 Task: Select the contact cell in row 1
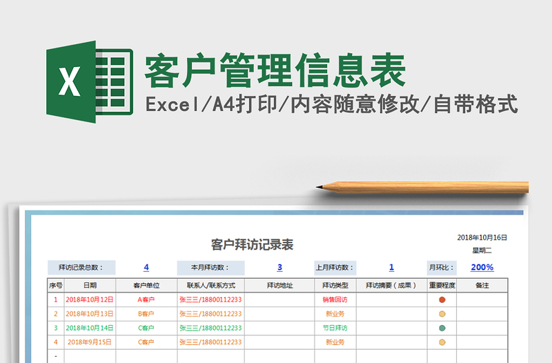[211, 300]
